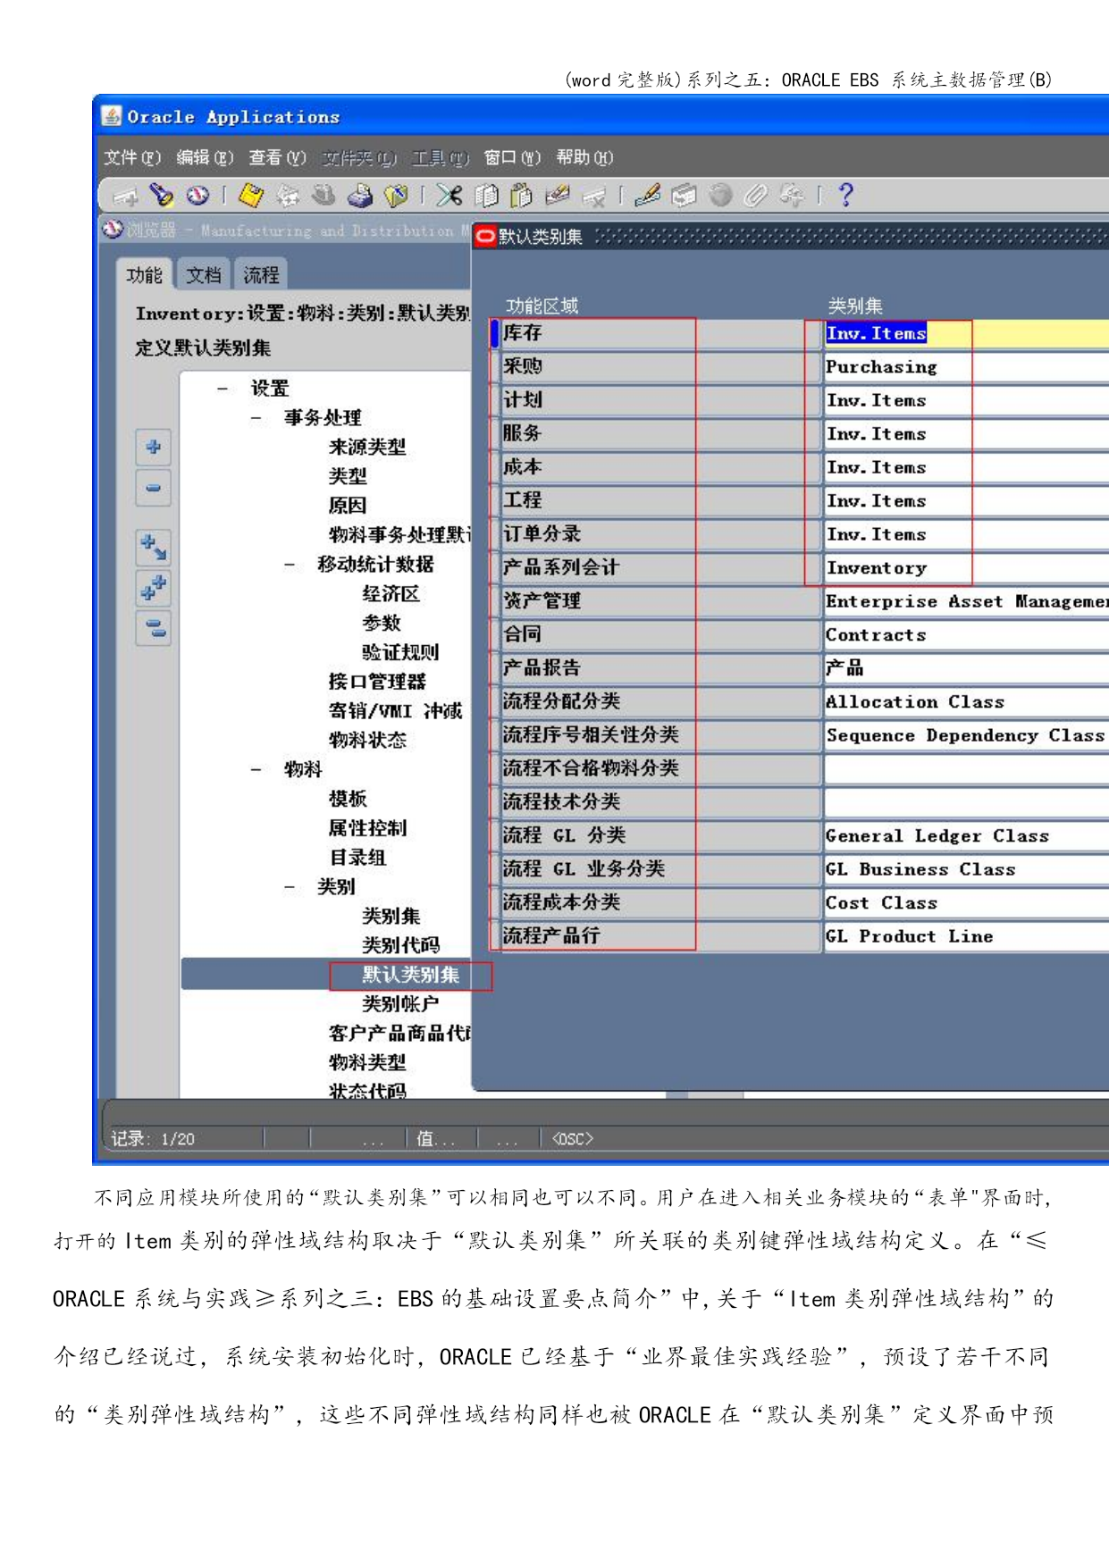
Task: Open the 编辑(E) menu
Action: 205,158
